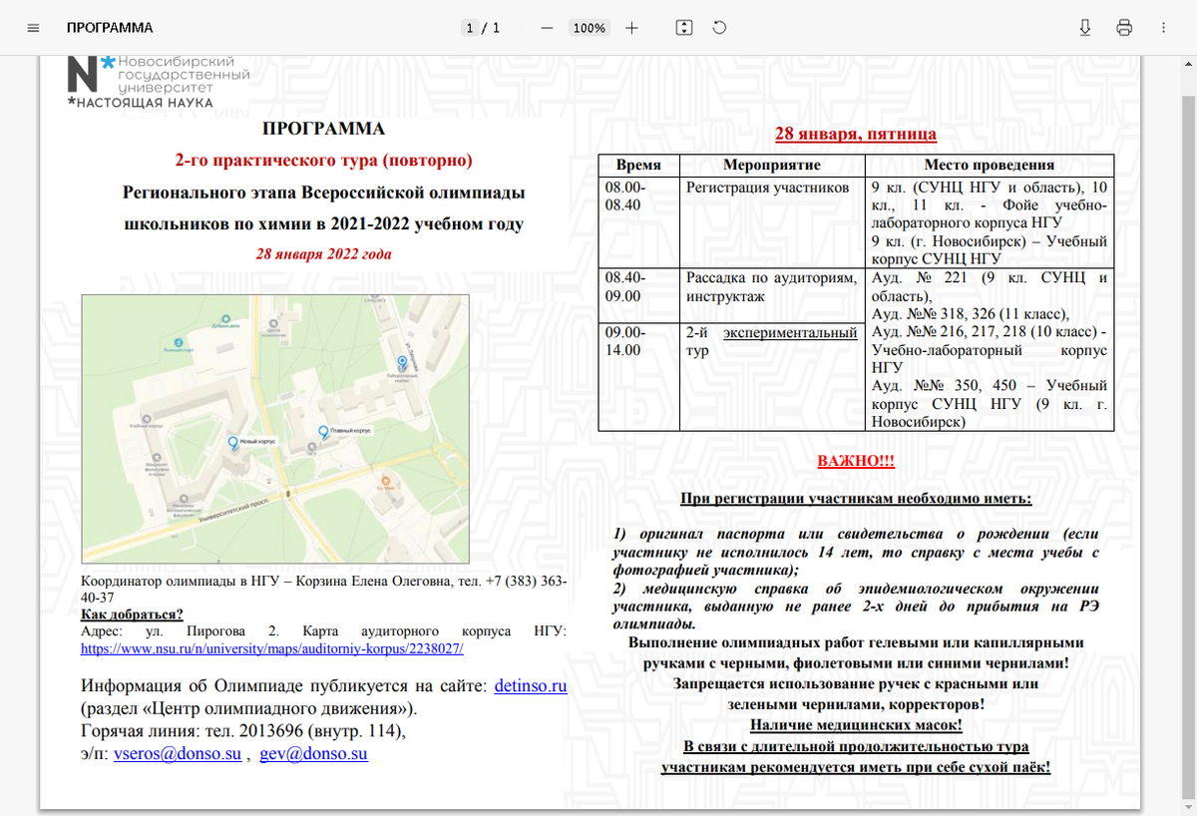Click the ПРОГРАММА document title in toolbar
The height and width of the screenshot is (816, 1197).
(x=110, y=28)
